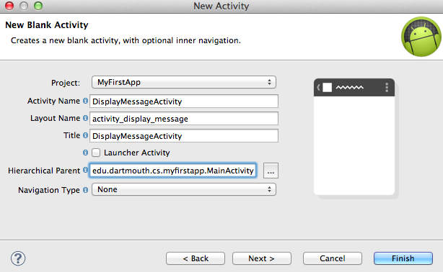The width and height of the screenshot is (443, 272).
Task: Go to the Next wizard page
Action: (262, 258)
